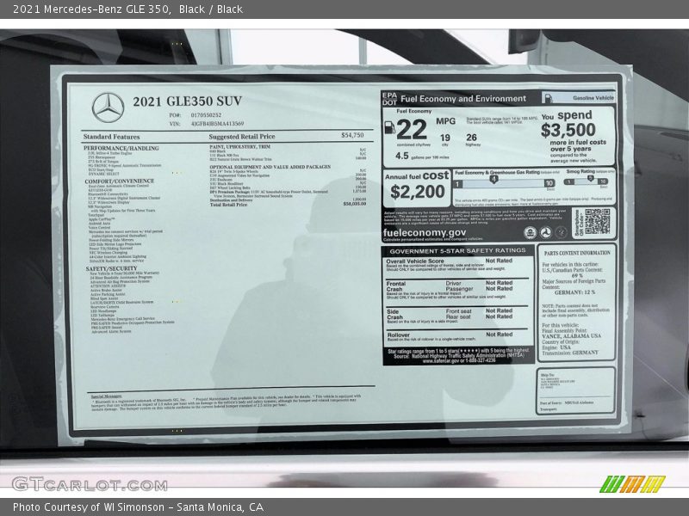Click the large 22 combined MPG number

(x=412, y=129)
